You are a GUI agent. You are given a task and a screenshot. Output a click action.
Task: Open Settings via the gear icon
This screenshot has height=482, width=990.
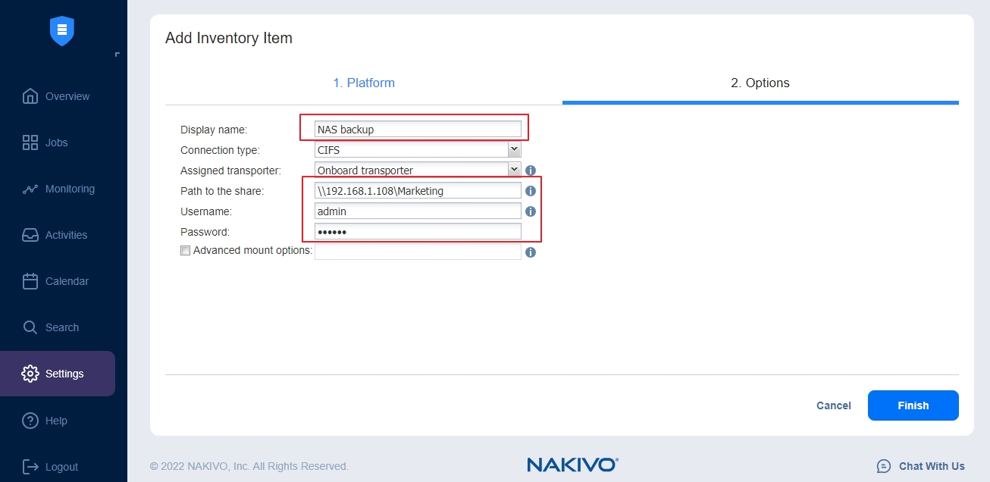(64, 374)
